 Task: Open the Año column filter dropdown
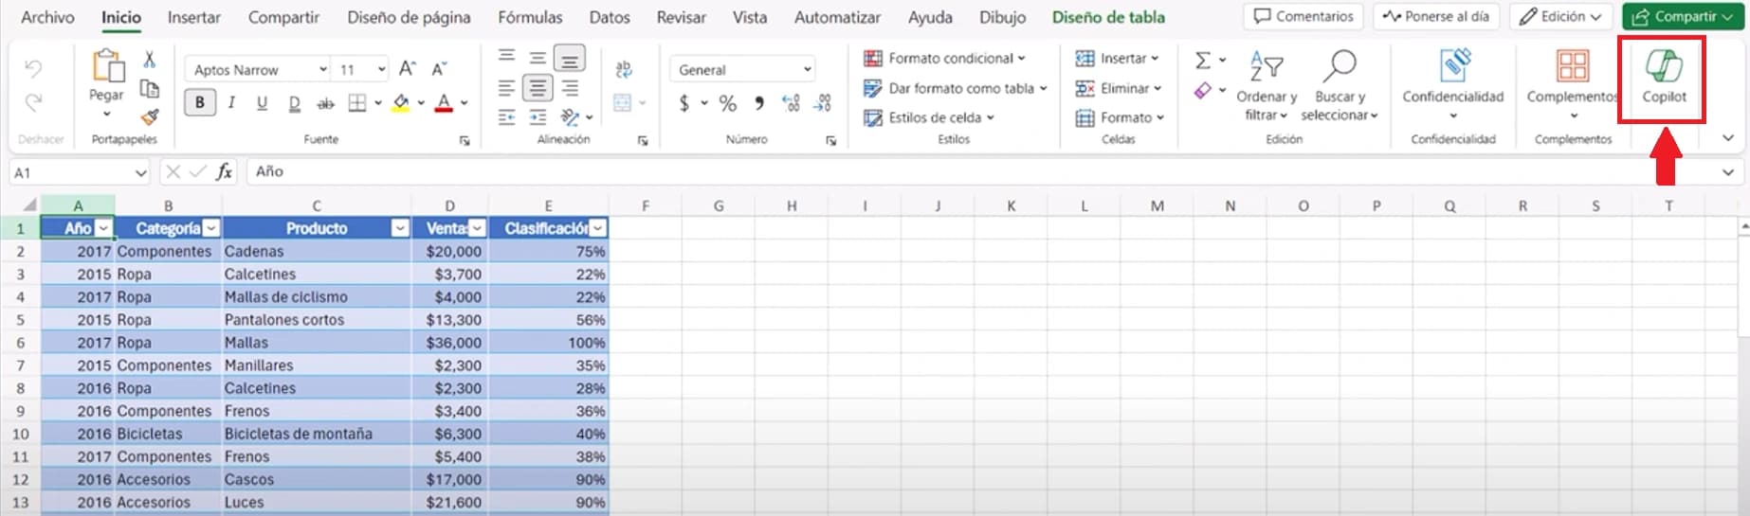(103, 228)
